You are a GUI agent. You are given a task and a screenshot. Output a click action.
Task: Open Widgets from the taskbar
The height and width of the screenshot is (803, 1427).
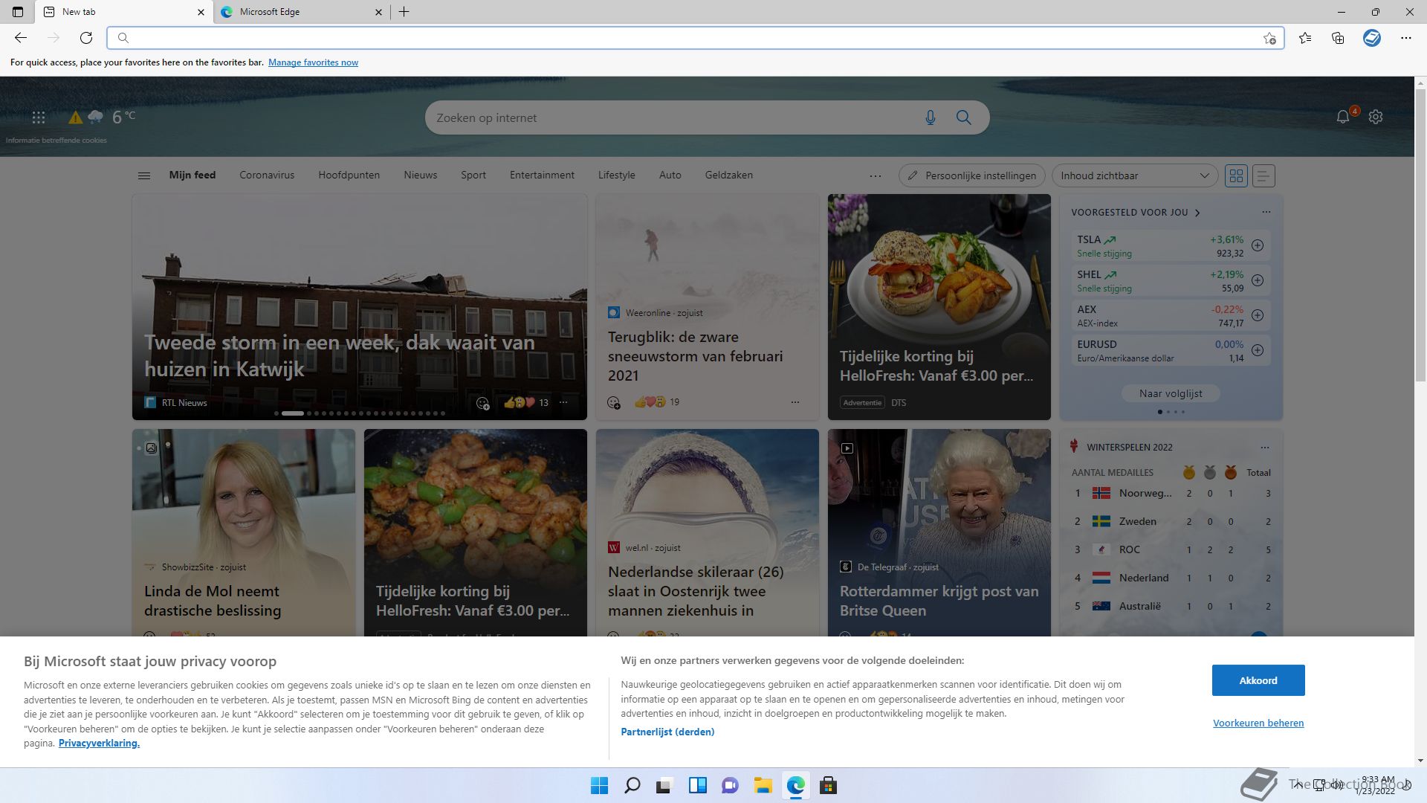click(x=698, y=785)
